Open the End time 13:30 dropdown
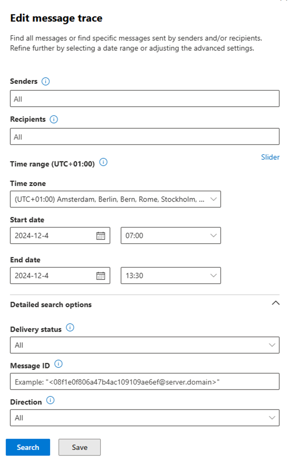The image size is (289, 462). click(170, 276)
